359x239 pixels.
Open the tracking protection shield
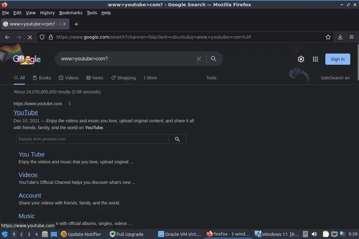tap(42, 37)
